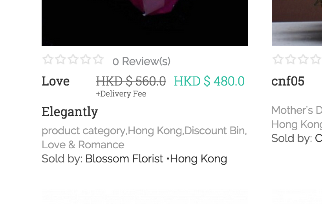Open the Mother's Day category under cnf05
The image size is (322, 204).
(297, 110)
